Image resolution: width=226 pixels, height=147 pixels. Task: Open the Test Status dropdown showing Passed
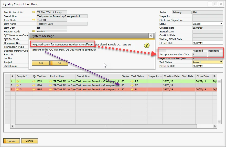(221, 62)
